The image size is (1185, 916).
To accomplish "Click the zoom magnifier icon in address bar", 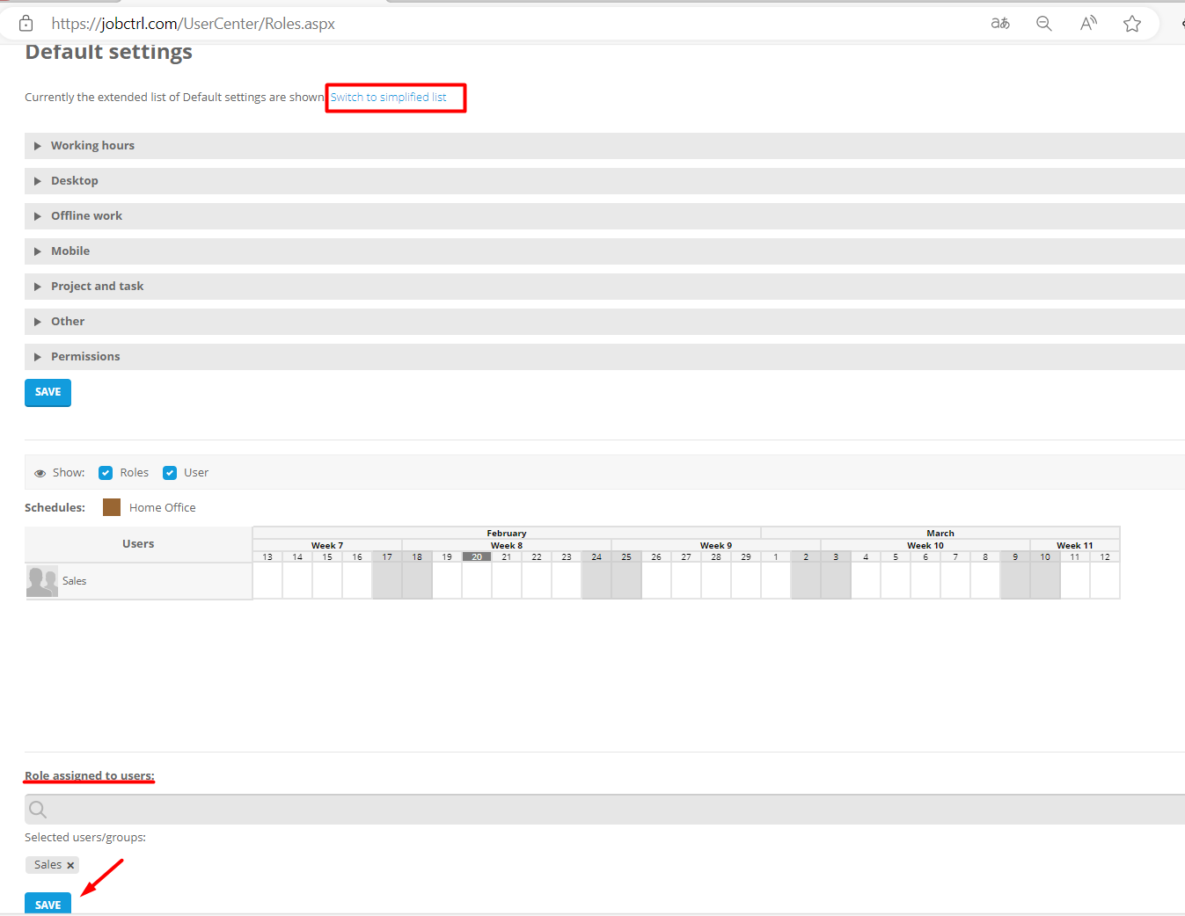I will pos(1044,24).
